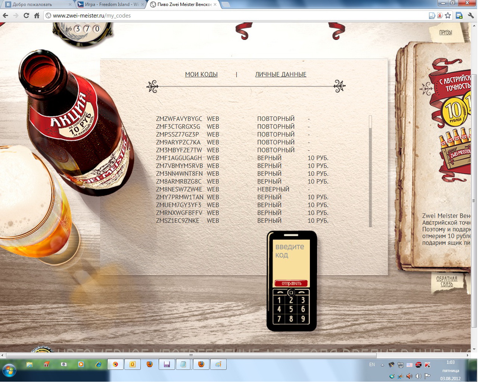The height and width of the screenshot is (384, 479).
Task: Select code ZM9ARYPZC7KA in the list
Action: tap(178, 143)
